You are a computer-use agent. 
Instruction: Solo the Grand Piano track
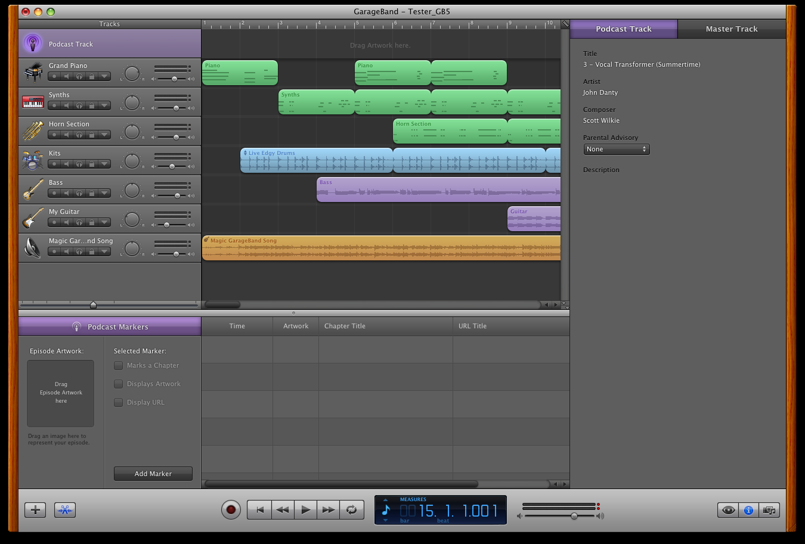[79, 76]
